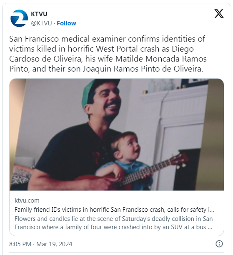Screen dimensions: 233x255
Task: Open the KTVU display name
Action: click(39, 14)
